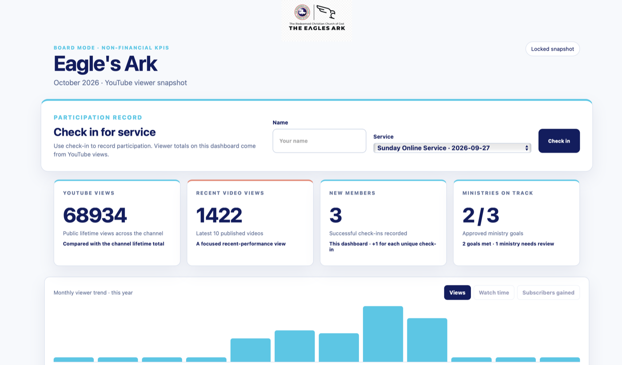
Task: Click the Eagle's Ark page heading
Action: tap(105, 63)
